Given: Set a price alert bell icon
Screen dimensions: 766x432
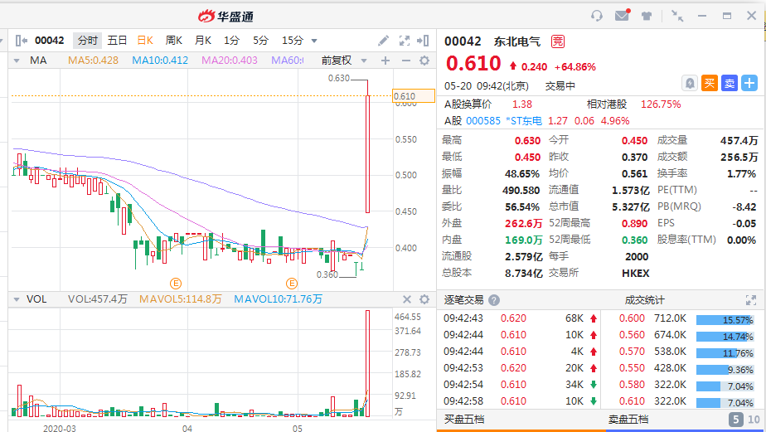Looking at the screenshot, I should (x=690, y=83).
